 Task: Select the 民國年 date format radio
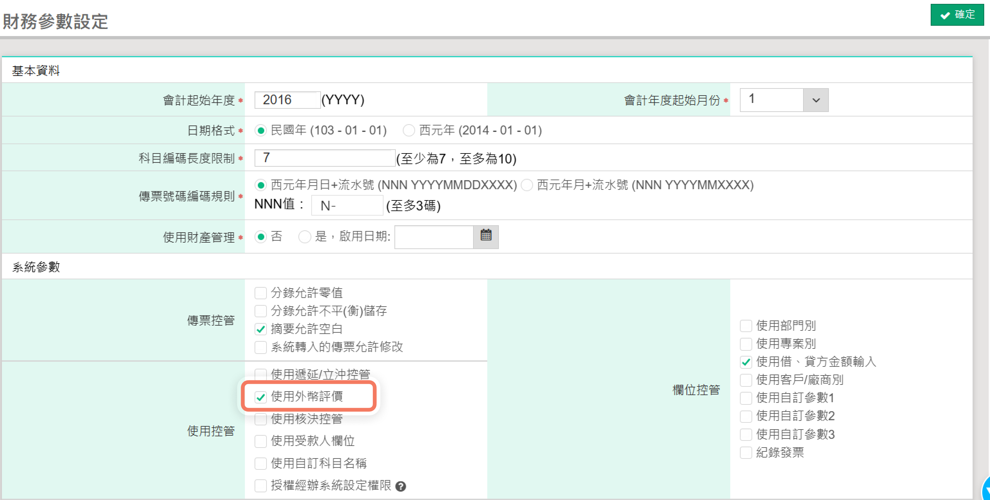261,130
